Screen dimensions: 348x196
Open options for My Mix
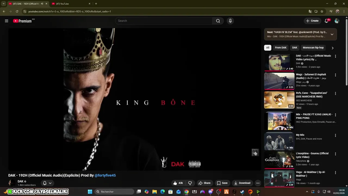click(x=335, y=135)
